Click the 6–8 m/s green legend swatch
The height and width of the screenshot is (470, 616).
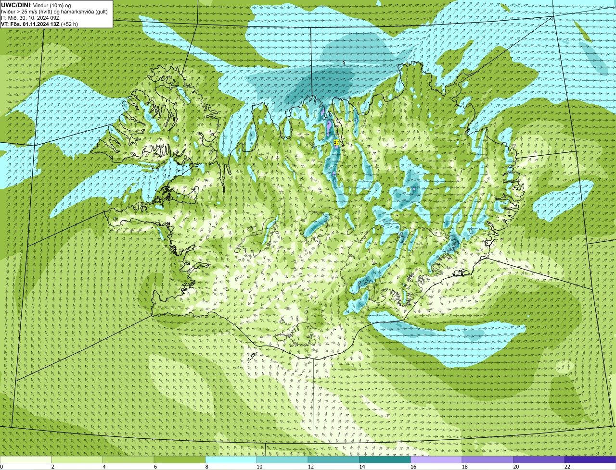(x=180, y=459)
